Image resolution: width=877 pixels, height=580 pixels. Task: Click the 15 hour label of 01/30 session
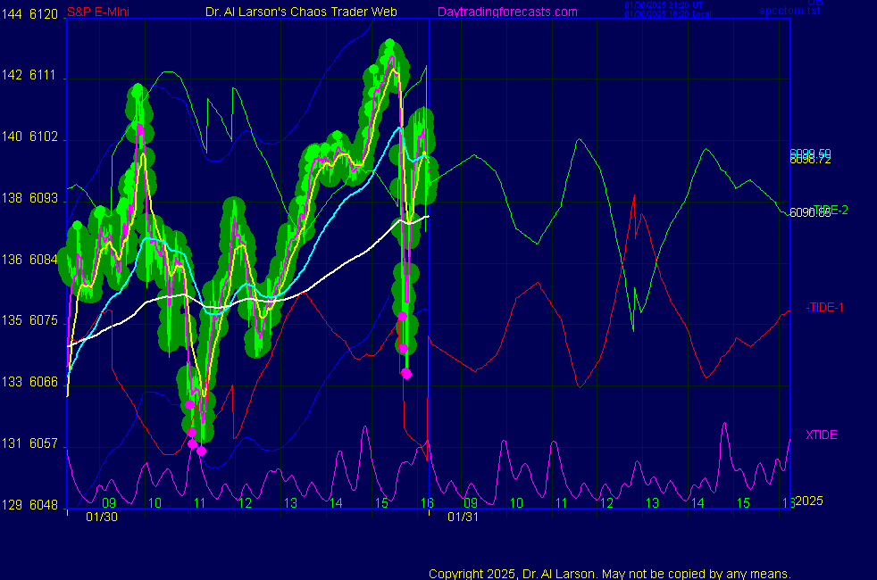pyautogui.click(x=381, y=503)
